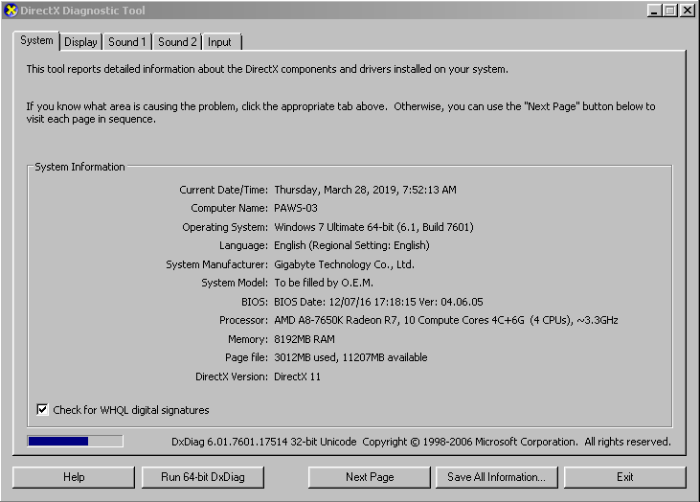
Task: Close the DirectX Diagnostic Tool window
Action: pos(687,11)
